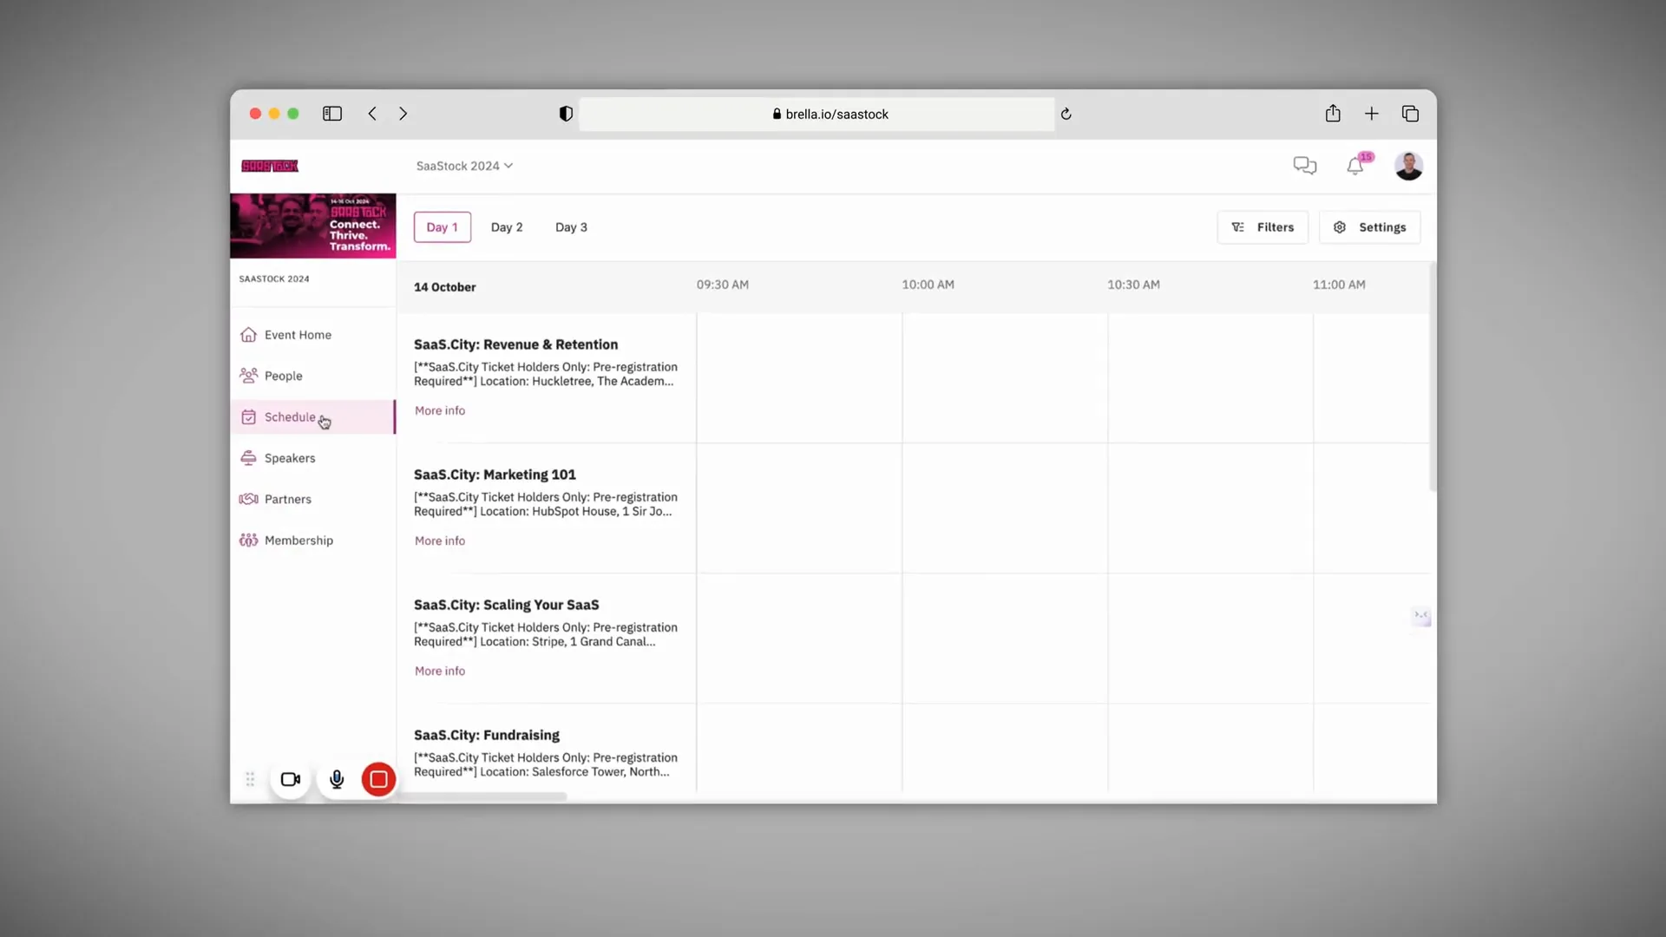Viewport: 1666px width, 937px height.
Task: Open a new tab with plus icon
Action: tap(1372, 114)
